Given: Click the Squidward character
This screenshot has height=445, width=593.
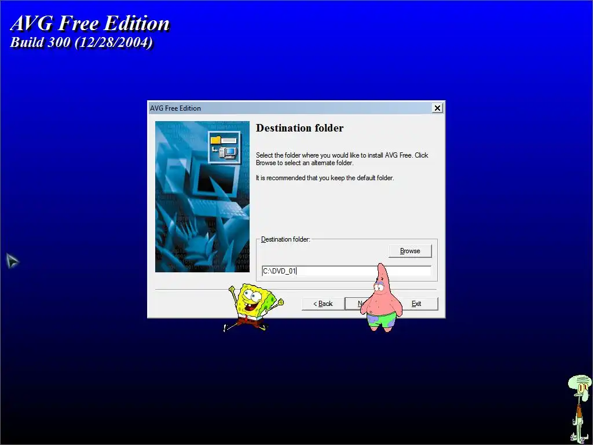Looking at the screenshot, I should [x=580, y=408].
